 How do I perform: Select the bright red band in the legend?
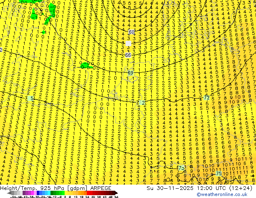(88, 193)
